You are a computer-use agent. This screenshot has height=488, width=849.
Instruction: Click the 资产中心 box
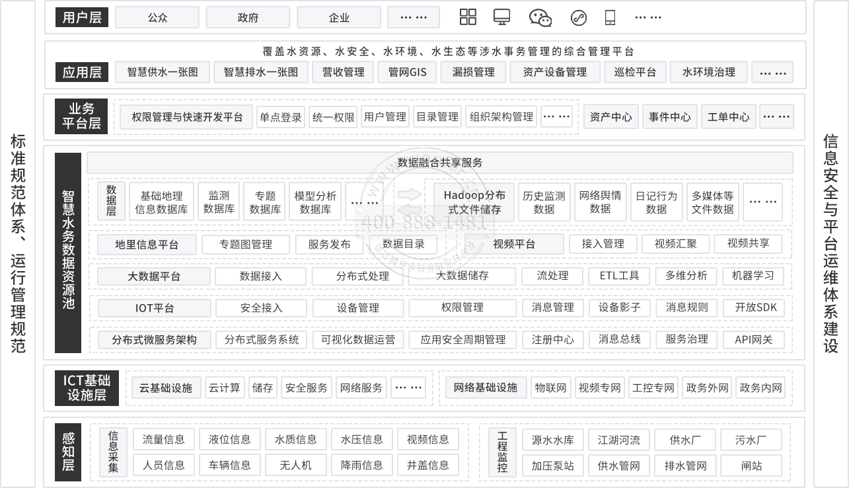(610, 117)
